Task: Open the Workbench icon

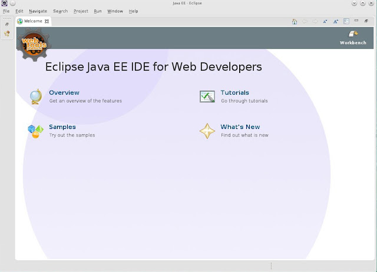Action: coord(353,36)
